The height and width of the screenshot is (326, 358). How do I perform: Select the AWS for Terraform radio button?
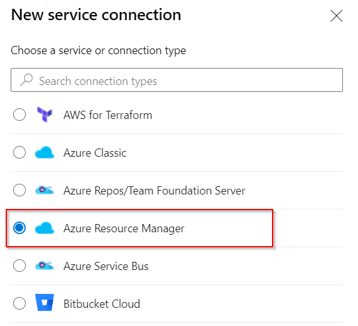tap(19, 115)
